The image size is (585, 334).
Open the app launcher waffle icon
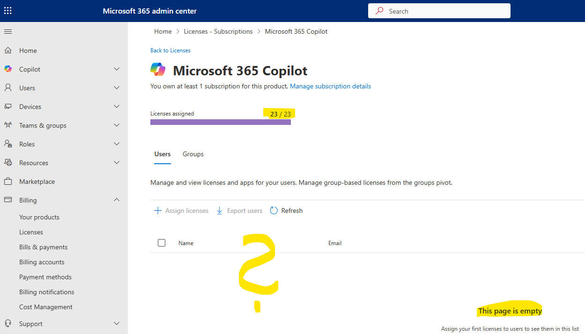pyautogui.click(x=8, y=11)
